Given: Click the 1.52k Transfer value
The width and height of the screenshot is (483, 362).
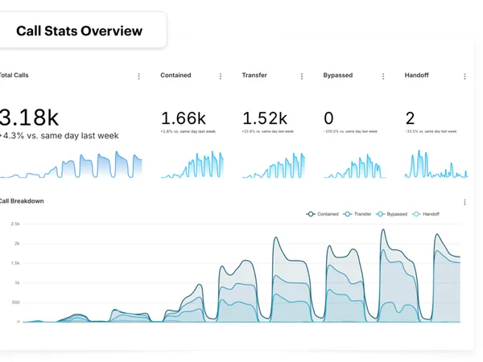Looking at the screenshot, I should point(265,118).
